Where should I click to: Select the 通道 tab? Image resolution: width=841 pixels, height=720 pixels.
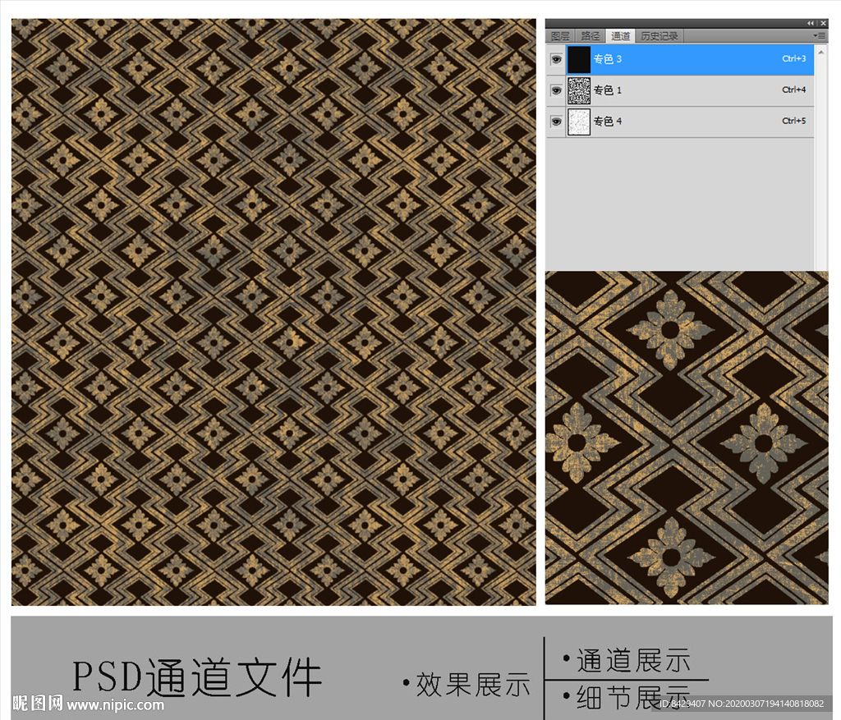pyautogui.click(x=620, y=36)
